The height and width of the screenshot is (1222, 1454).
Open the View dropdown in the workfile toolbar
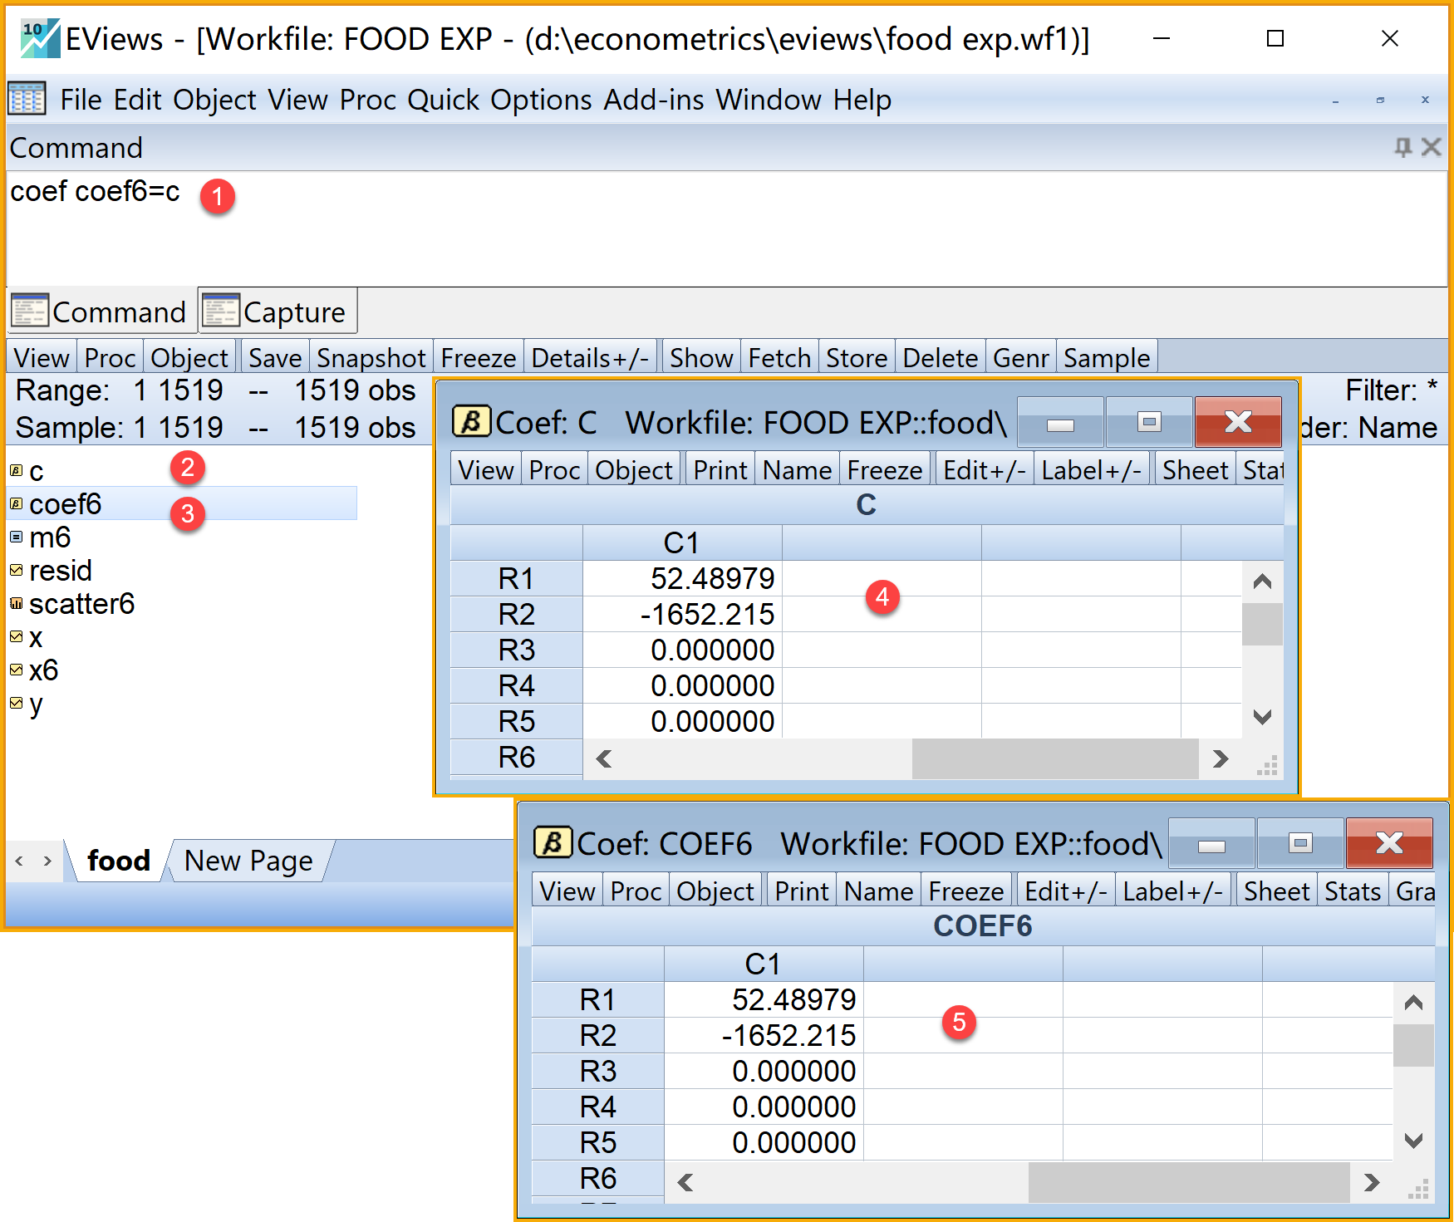tap(42, 358)
